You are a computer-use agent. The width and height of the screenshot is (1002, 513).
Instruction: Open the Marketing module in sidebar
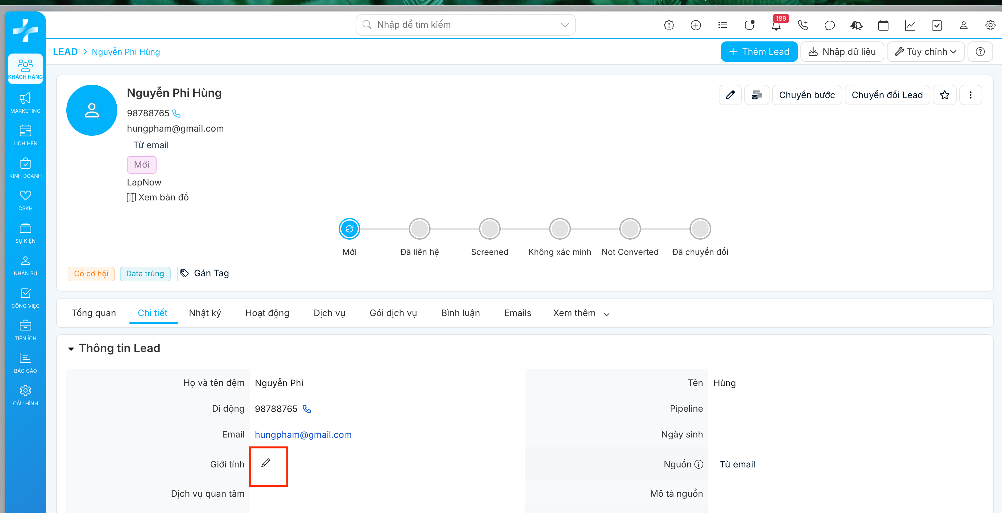coord(25,103)
